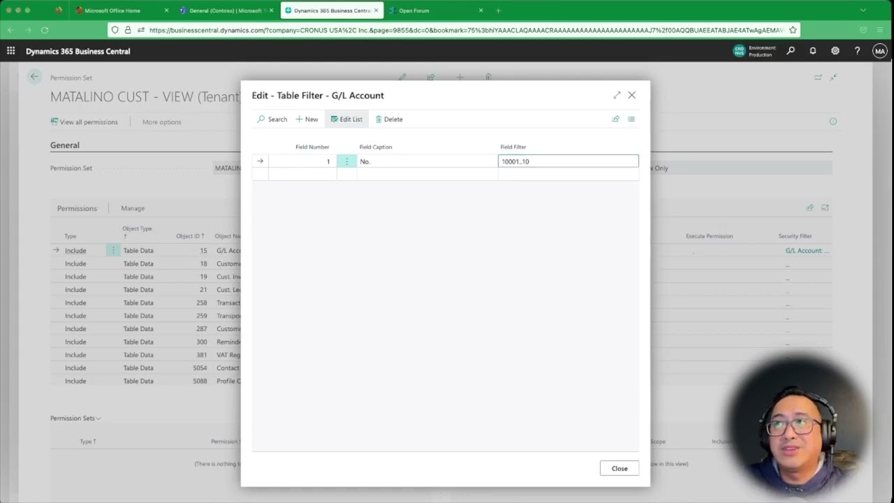Open a new browser tab

click(x=498, y=10)
